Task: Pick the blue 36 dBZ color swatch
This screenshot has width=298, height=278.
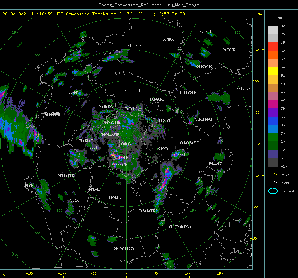Action: [x=273, y=121]
